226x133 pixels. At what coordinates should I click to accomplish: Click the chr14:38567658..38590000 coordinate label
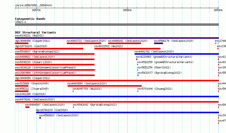point(34,6)
